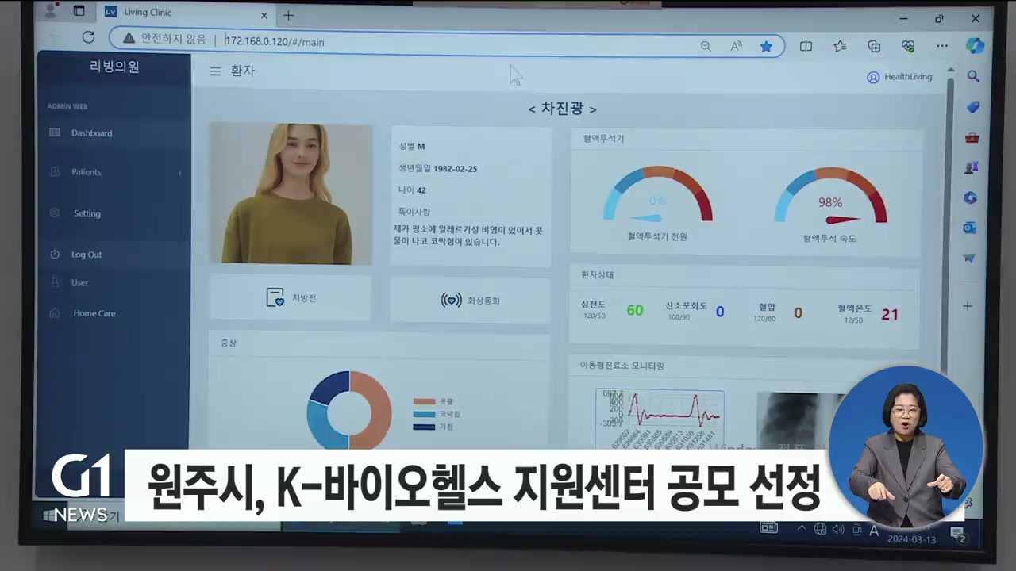Open the HealthLiving user account menu
Screen dimensions: 1016x571
pos(899,77)
